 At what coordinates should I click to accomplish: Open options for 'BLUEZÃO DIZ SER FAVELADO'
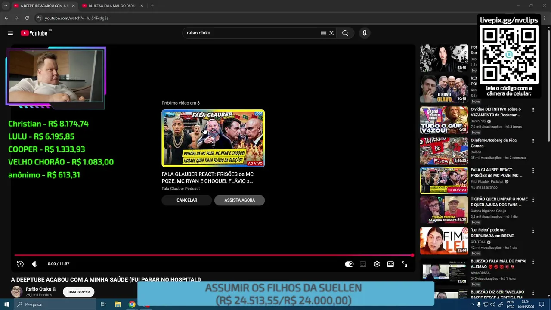click(533, 293)
